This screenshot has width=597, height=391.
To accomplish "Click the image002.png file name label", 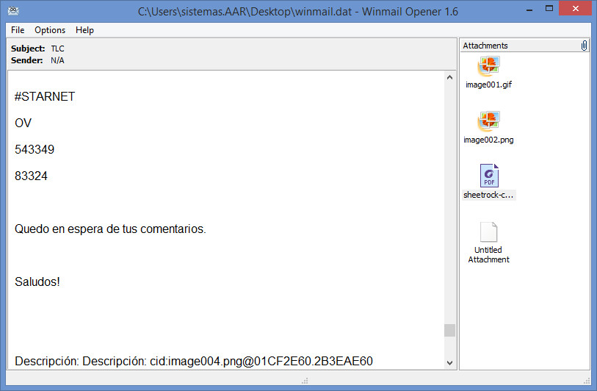I will point(488,140).
